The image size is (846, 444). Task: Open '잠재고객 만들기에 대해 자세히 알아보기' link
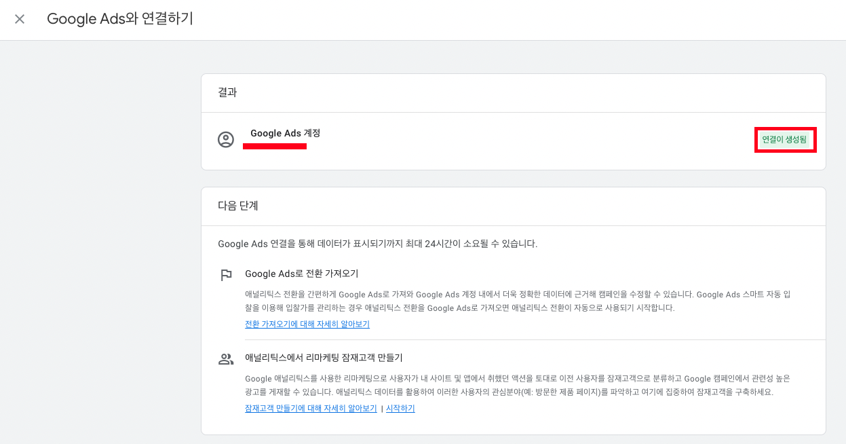tap(311, 409)
